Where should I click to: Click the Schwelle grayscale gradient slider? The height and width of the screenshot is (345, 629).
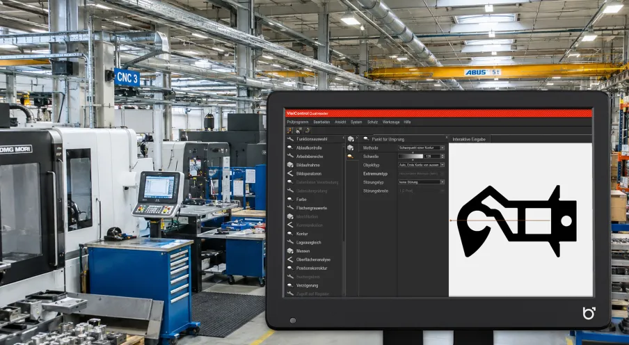(411, 156)
